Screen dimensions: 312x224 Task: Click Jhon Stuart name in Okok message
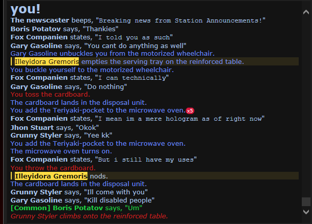coord(32,127)
